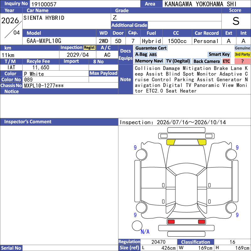Click the windshield on car diagram

point(186,169)
